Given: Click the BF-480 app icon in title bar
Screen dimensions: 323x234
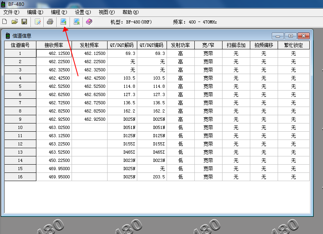Looking at the screenshot, I should pos(3,4).
